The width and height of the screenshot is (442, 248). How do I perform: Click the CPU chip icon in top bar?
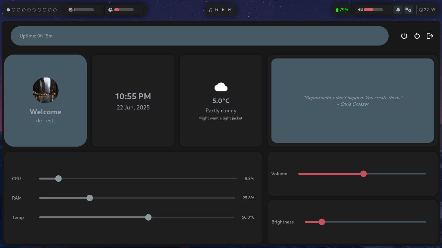pos(71,10)
